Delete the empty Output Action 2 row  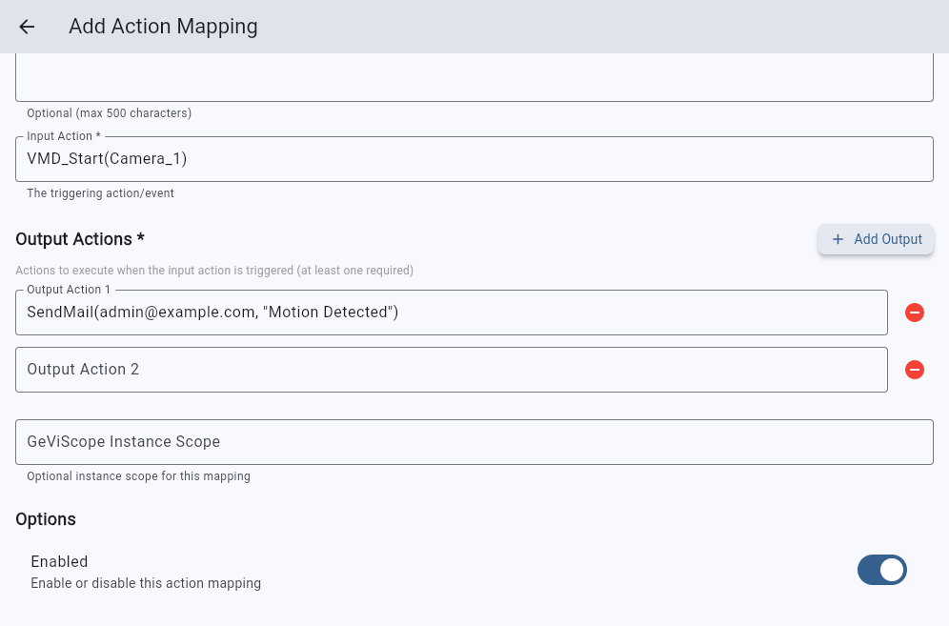click(x=914, y=370)
